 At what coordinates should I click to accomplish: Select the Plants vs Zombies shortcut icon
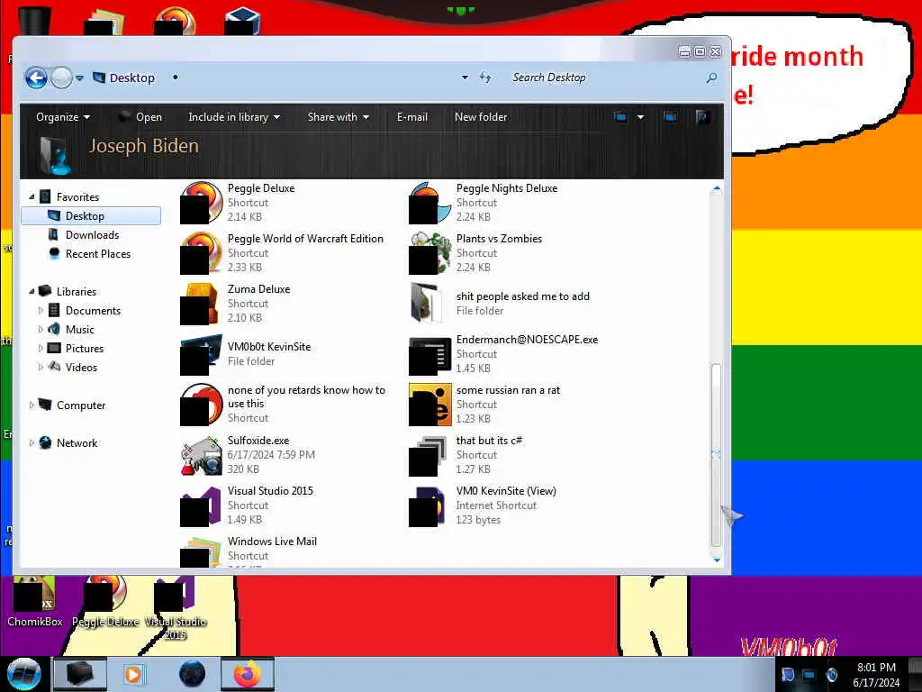pos(429,253)
